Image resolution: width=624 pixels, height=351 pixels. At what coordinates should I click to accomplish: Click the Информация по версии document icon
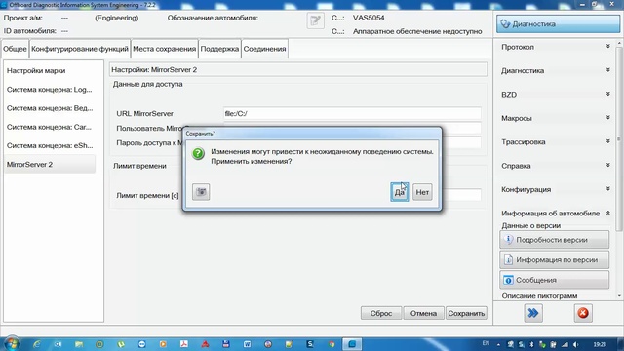click(508, 260)
